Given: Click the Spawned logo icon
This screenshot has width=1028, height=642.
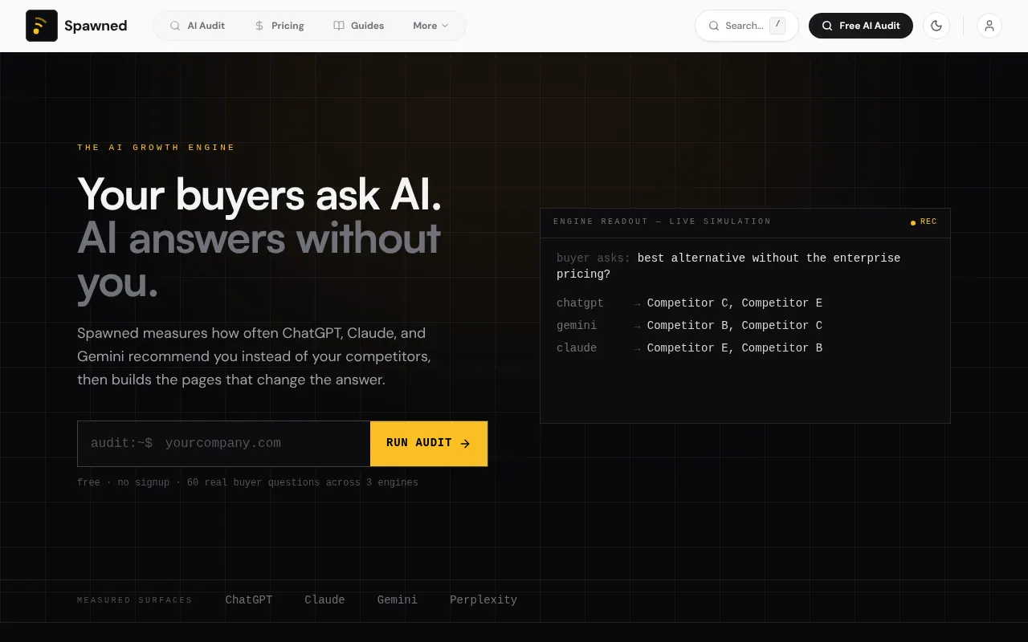Looking at the screenshot, I should (x=42, y=26).
